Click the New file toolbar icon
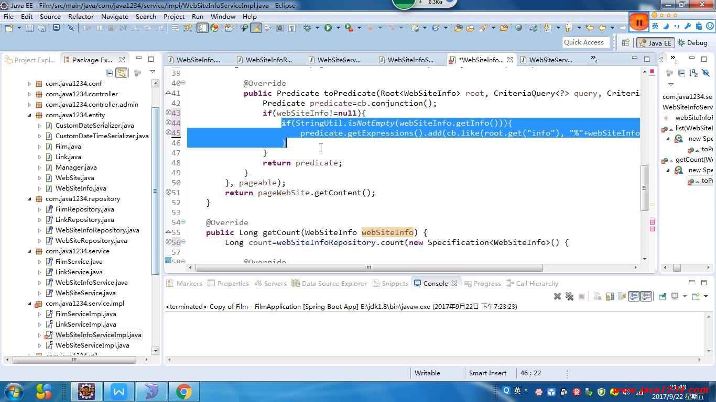The width and height of the screenshot is (716, 402). point(9,28)
